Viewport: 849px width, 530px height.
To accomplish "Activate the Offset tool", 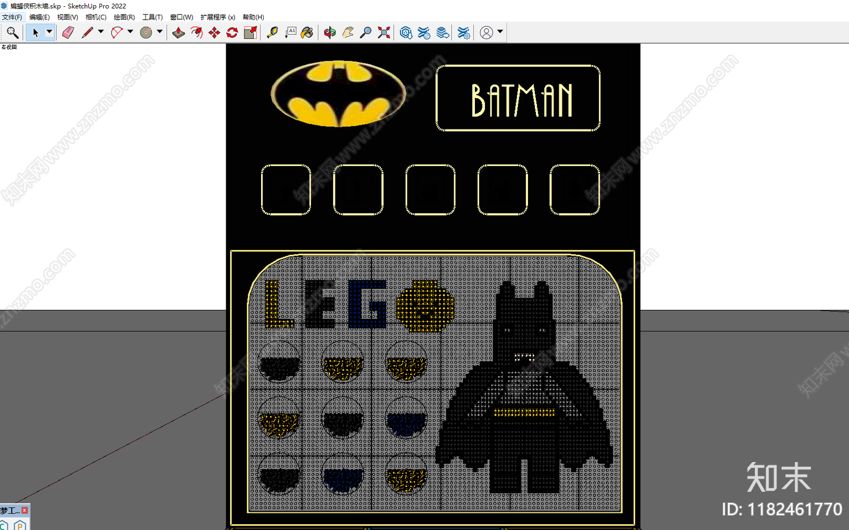I will (x=197, y=33).
